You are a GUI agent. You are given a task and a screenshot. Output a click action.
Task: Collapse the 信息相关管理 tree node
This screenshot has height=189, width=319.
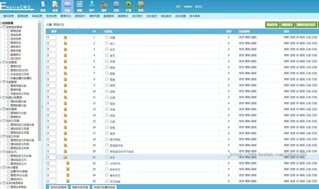pos(1,27)
